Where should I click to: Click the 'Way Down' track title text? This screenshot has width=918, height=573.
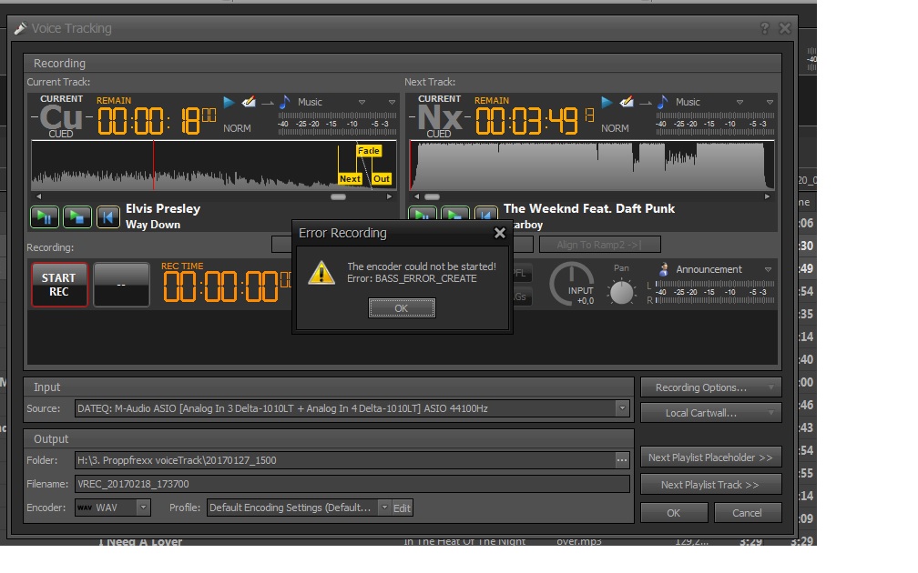tap(153, 225)
